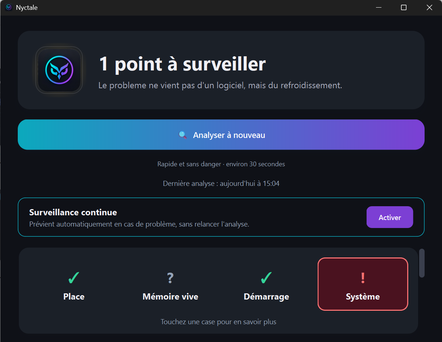Select the highlighted Système tile
Image resolution: width=442 pixels, height=342 pixels.
(x=363, y=284)
